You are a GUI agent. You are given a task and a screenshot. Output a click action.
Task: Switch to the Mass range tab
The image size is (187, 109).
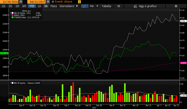coord(54,6)
